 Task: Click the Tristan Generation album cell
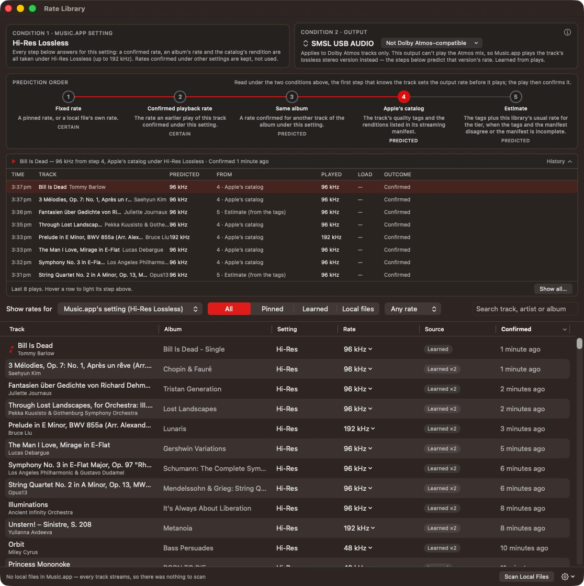192,389
